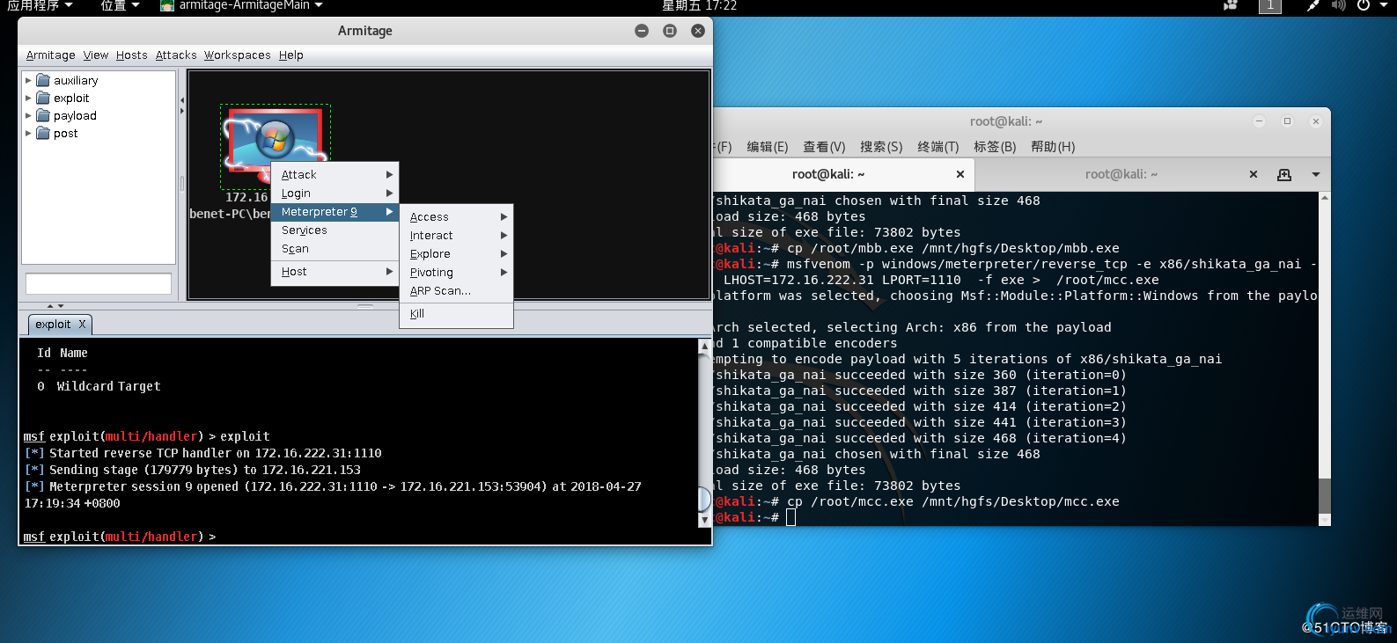Click the power icon in top bar
The image size is (1397, 643).
click(1364, 5)
